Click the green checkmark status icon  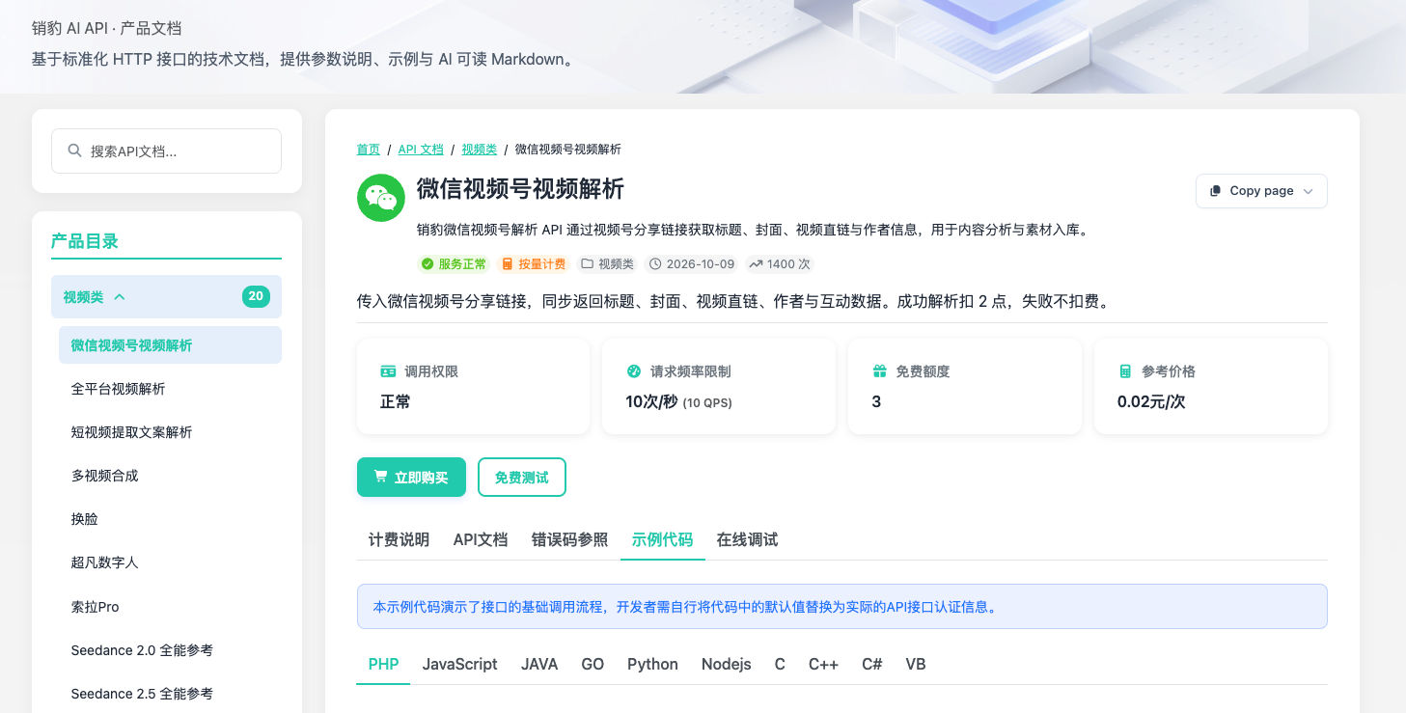(428, 264)
